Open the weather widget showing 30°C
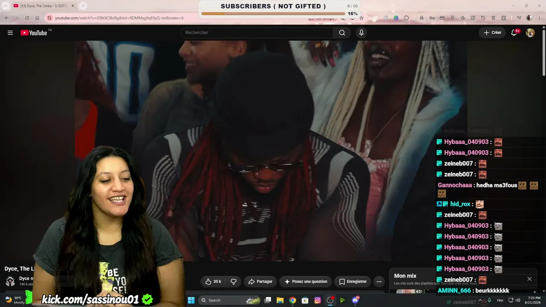546x307 pixels. (x=15, y=300)
